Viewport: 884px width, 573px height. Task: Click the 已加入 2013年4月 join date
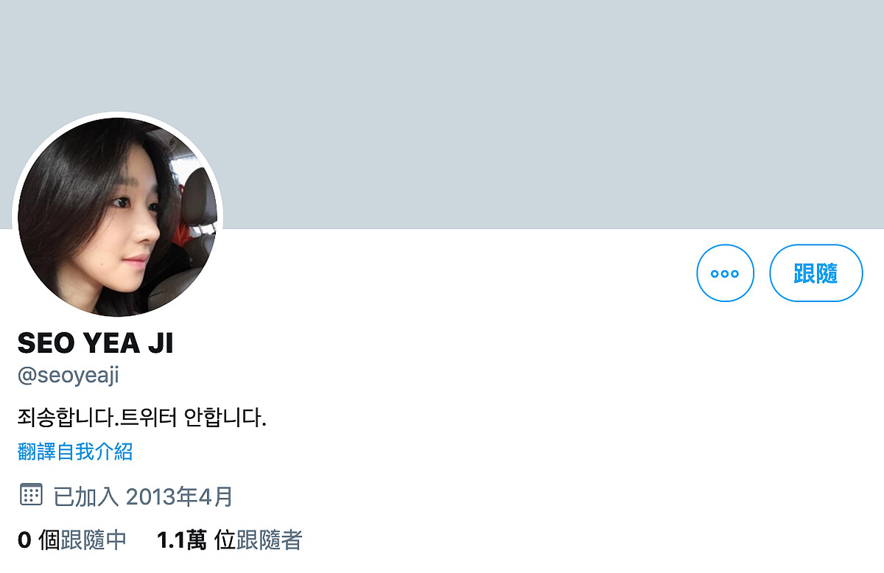click(143, 496)
